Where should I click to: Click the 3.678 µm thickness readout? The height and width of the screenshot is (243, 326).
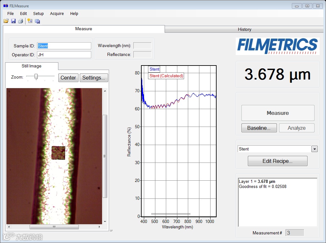[278, 74]
